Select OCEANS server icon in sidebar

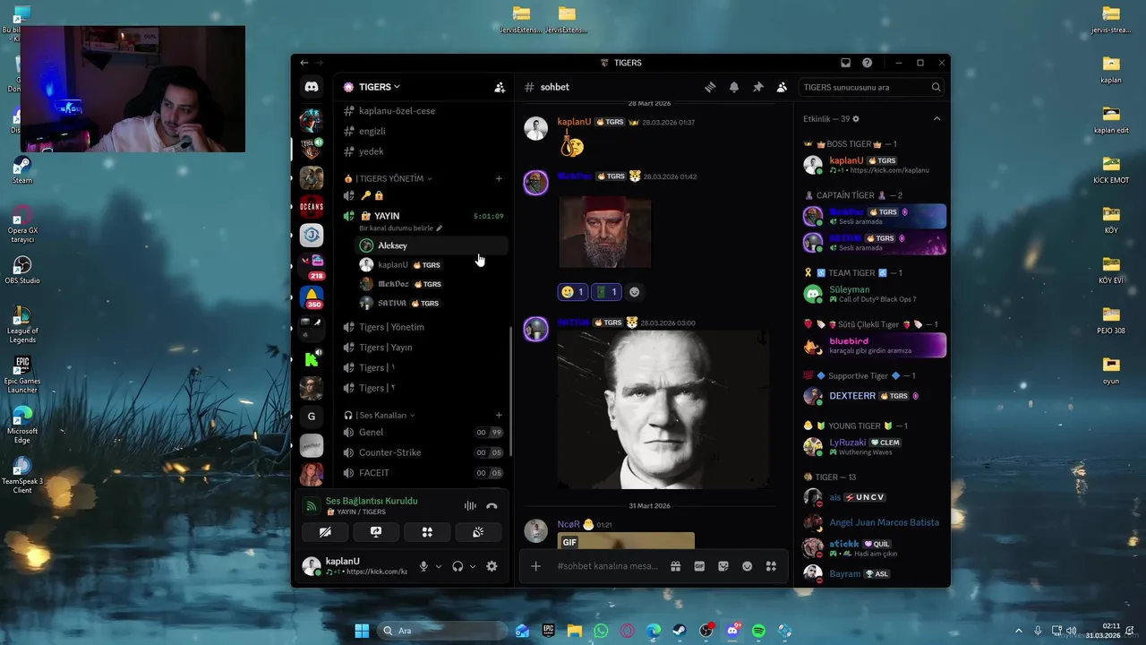tap(312, 207)
